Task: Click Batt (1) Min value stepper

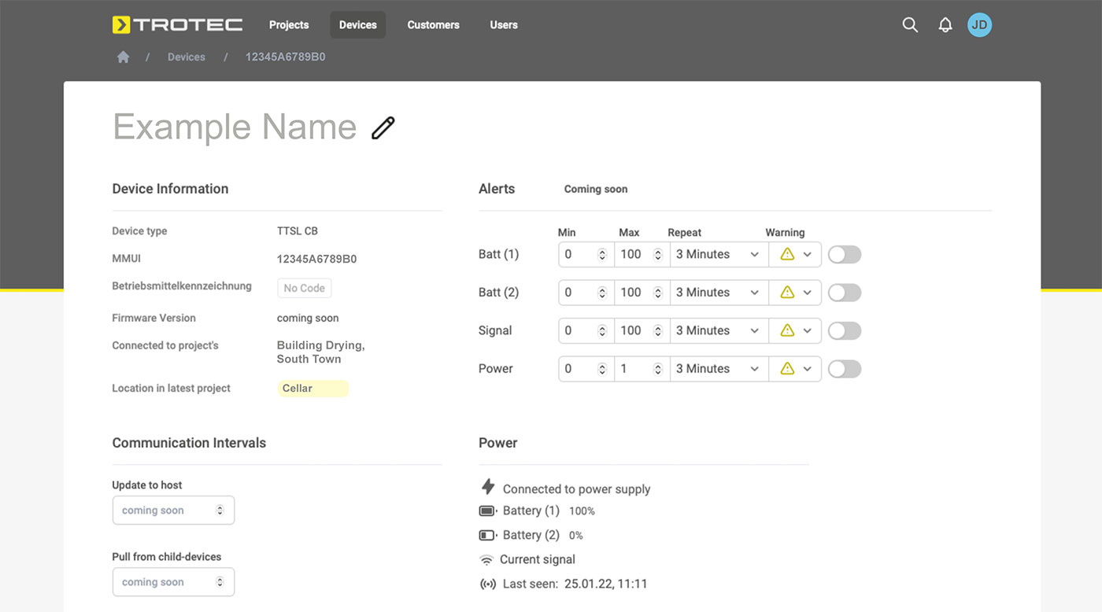Action: point(602,254)
